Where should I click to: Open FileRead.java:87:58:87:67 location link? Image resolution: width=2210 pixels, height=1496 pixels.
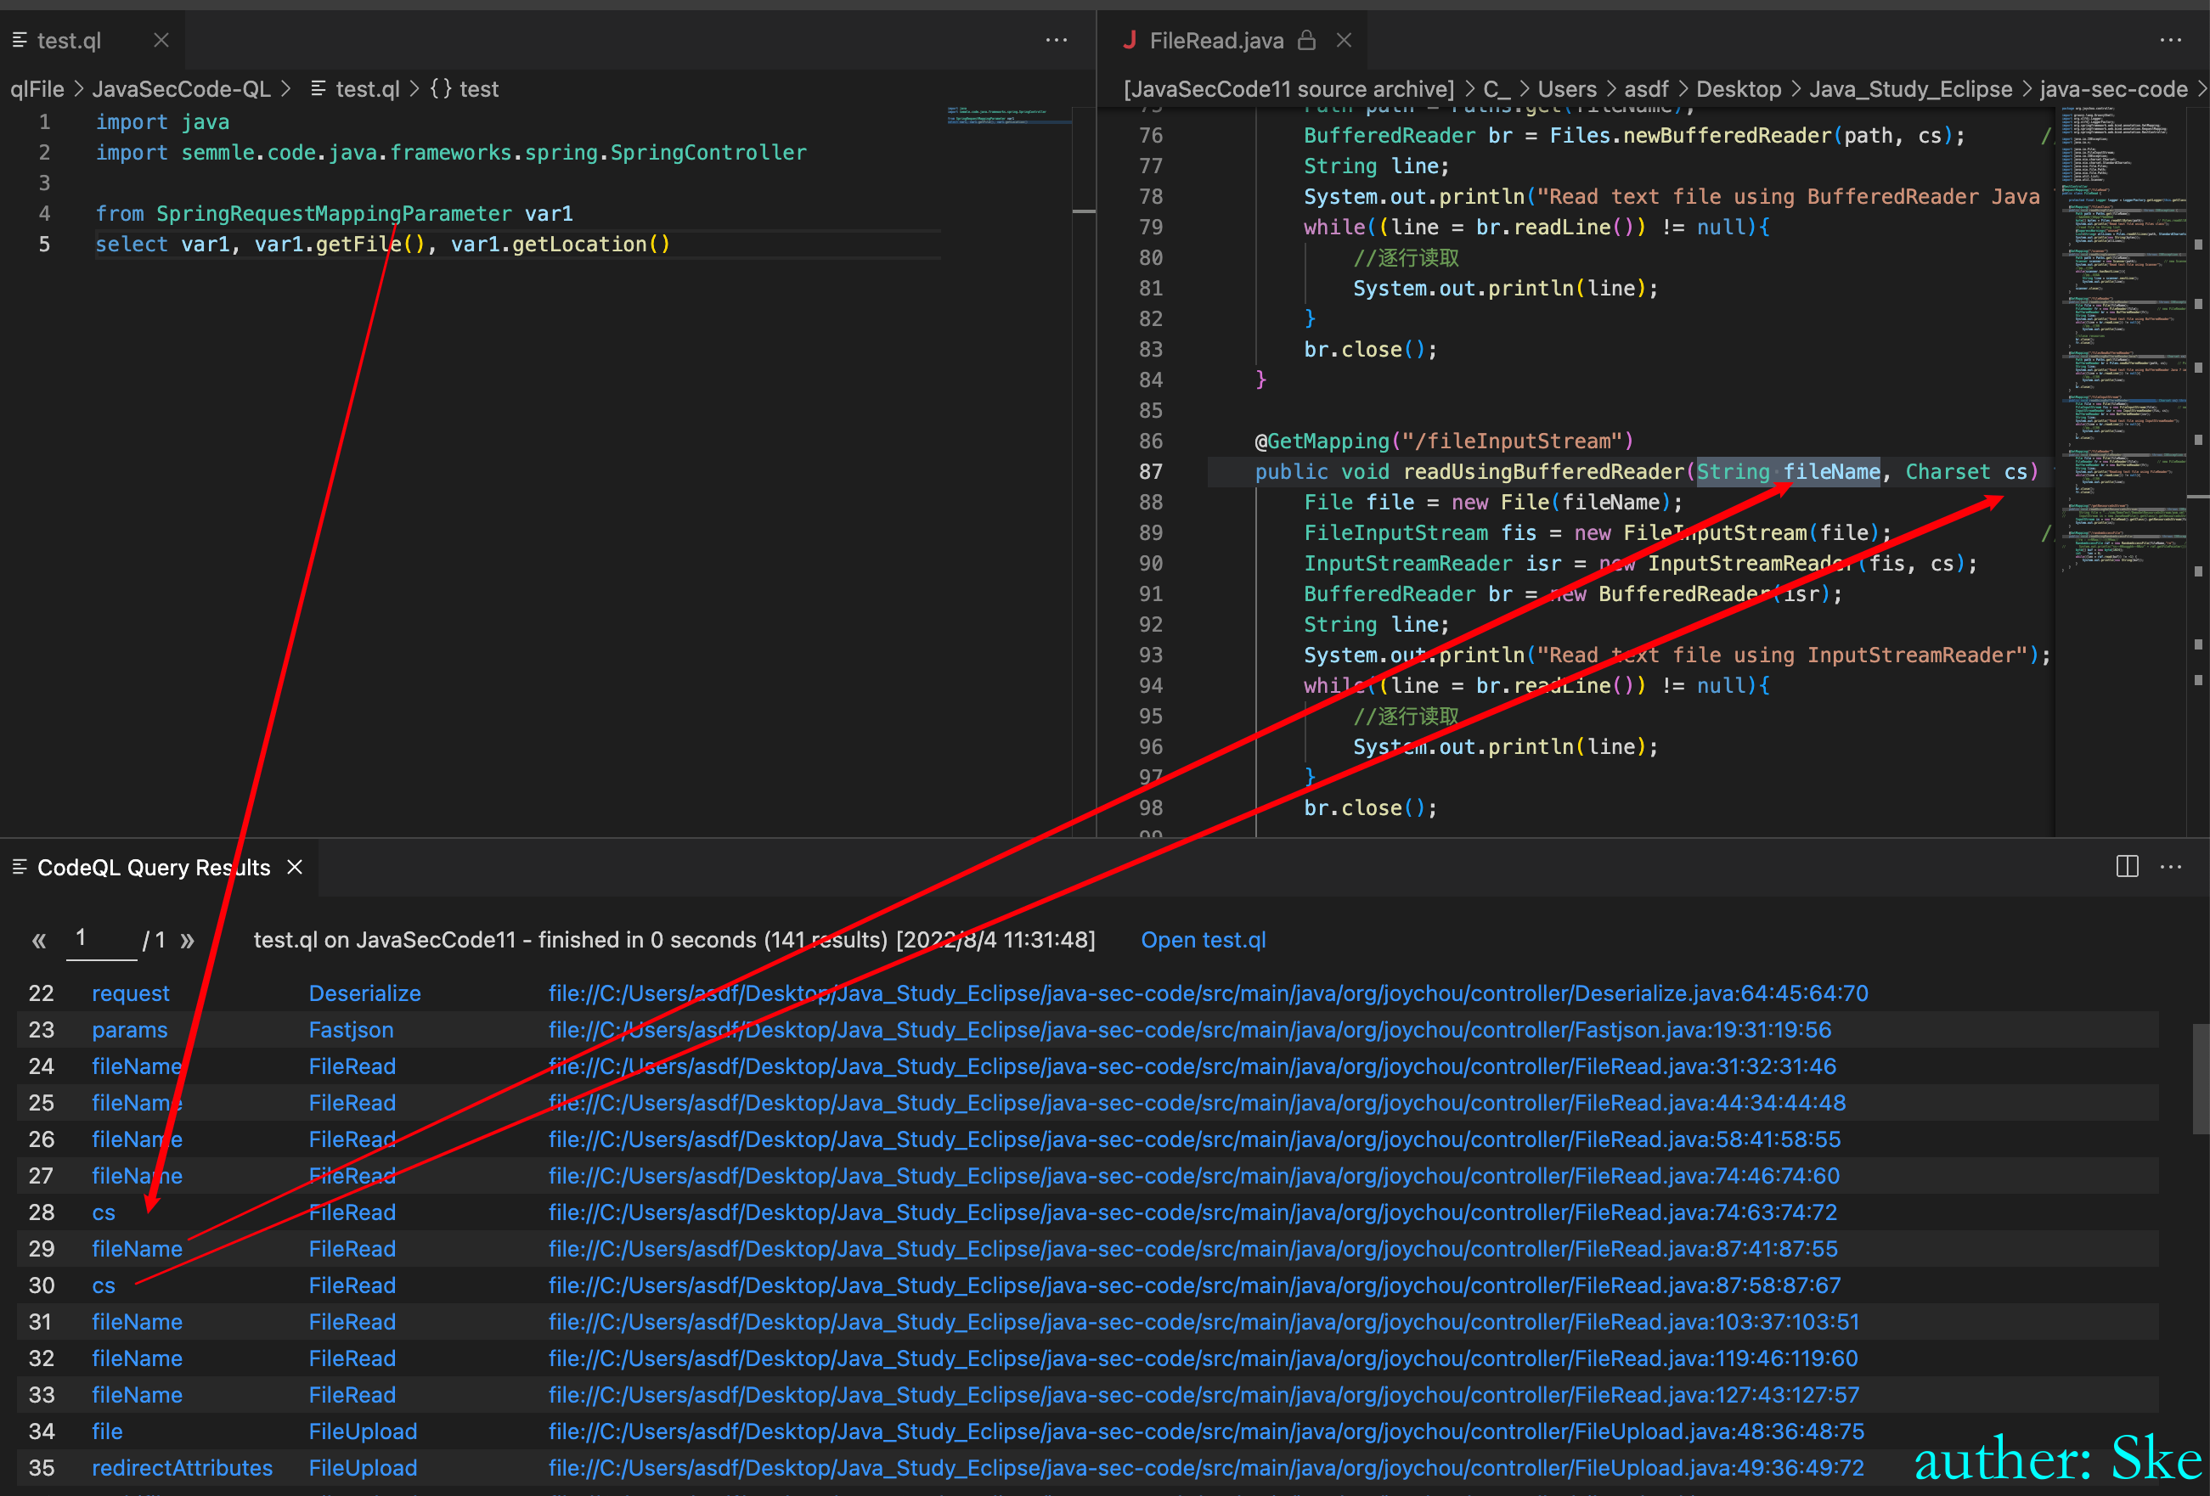pyautogui.click(x=1194, y=1285)
